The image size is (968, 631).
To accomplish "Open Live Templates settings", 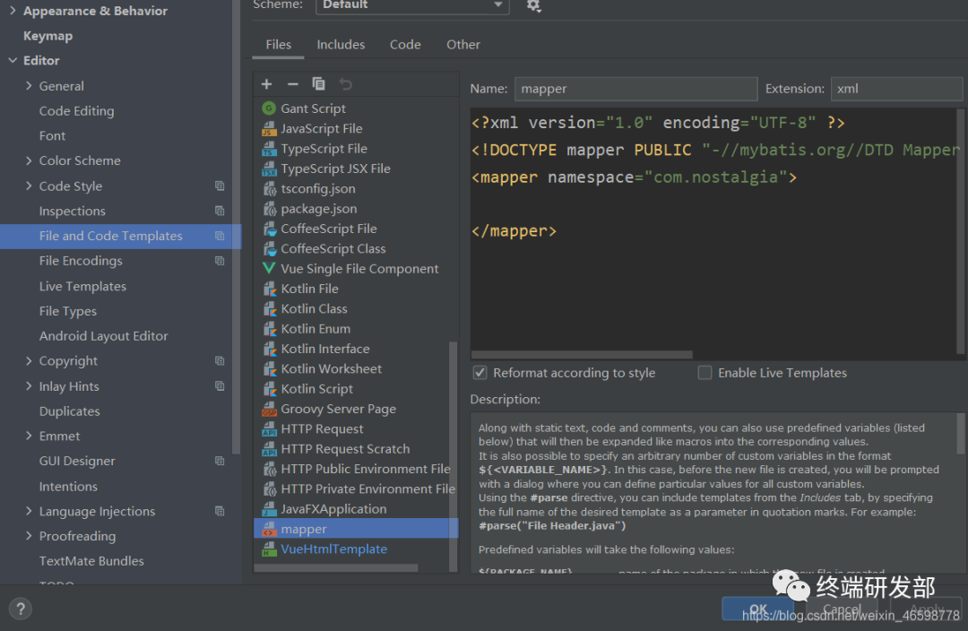I will 82,287.
